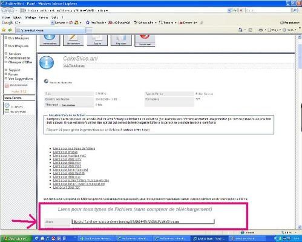The image size is (302, 242).
Task: Open the Affichage menu
Action: [x=30, y=18]
